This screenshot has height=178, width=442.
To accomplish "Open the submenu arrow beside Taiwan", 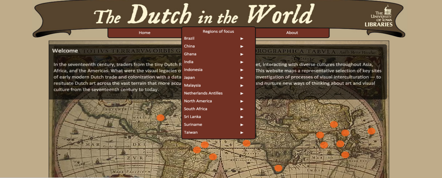I will coord(242,133).
